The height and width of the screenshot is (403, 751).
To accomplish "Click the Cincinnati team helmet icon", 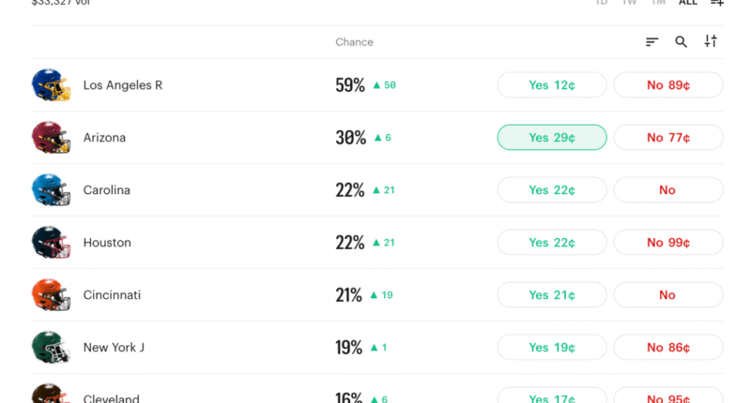I will [51, 295].
